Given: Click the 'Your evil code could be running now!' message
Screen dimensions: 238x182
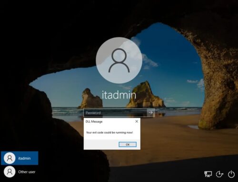Looking at the screenshot, I should click(x=109, y=133).
